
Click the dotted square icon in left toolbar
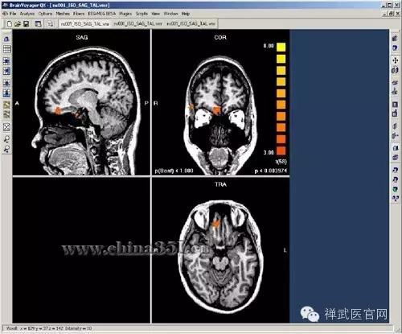click(6, 127)
